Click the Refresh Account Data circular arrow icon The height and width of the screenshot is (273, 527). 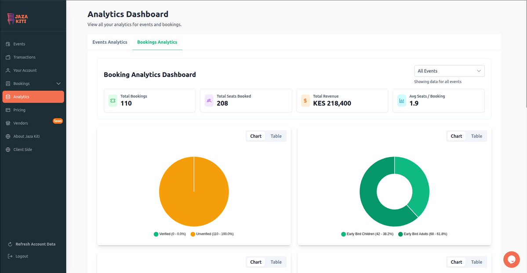pos(10,244)
